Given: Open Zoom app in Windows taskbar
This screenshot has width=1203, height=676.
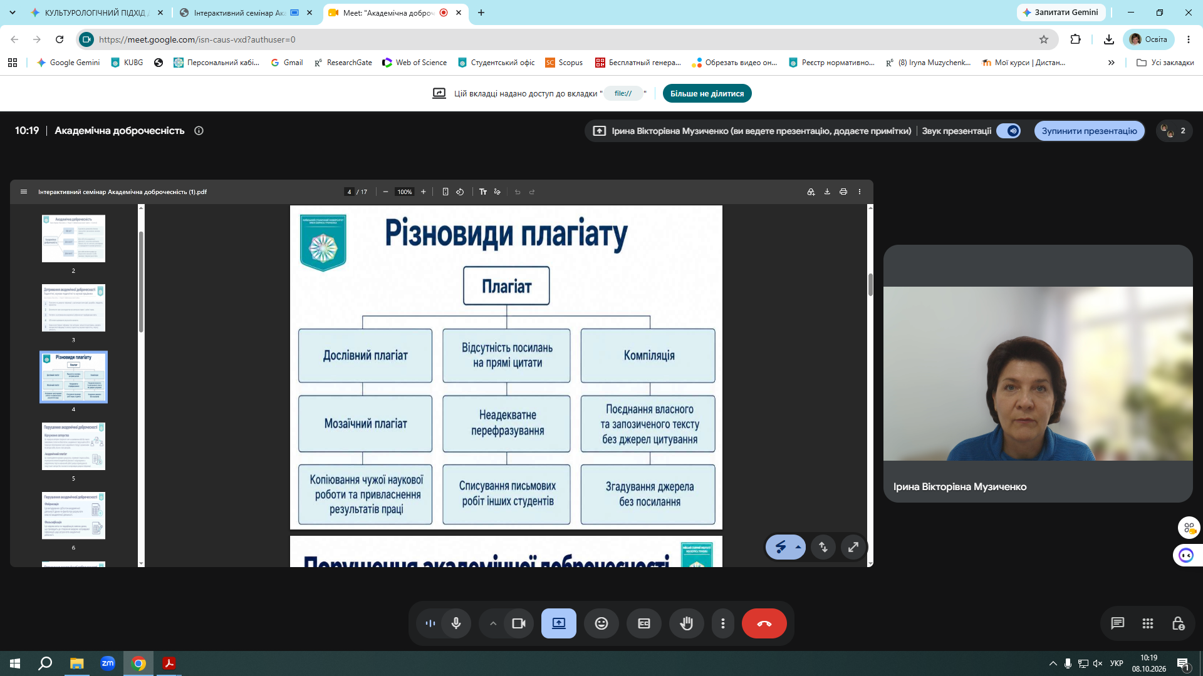Looking at the screenshot, I should (108, 663).
